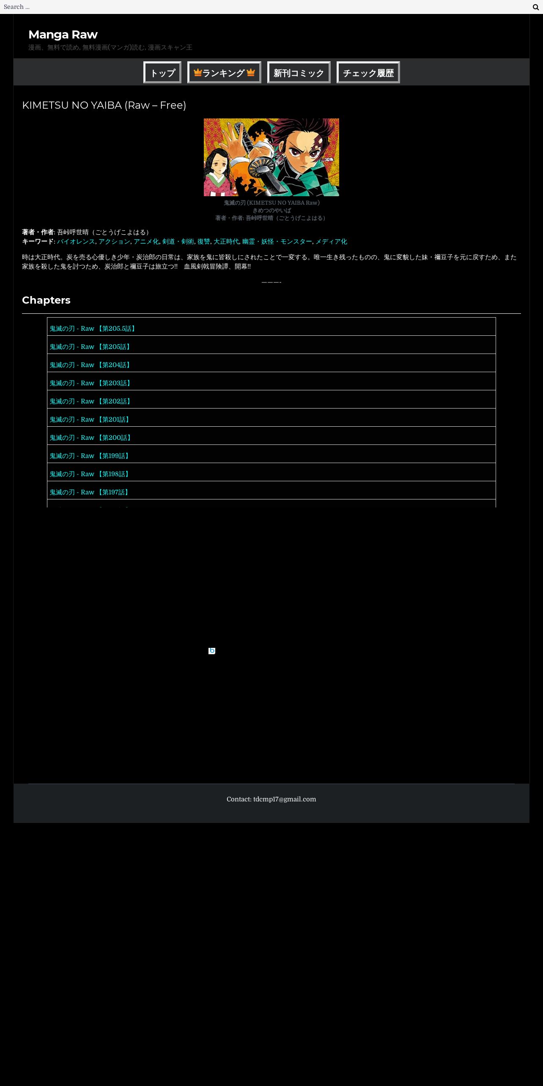This screenshot has width=543, height=1086.
Task: Click the small blue b icon
Action: point(212,651)
